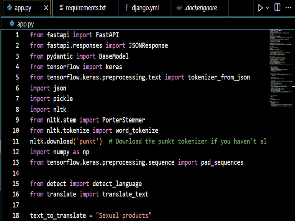This screenshot has height=221, width=295.
Task: Open the app.py breadcrumb path dropdown
Action: pyautogui.click(x=25, y=24)
